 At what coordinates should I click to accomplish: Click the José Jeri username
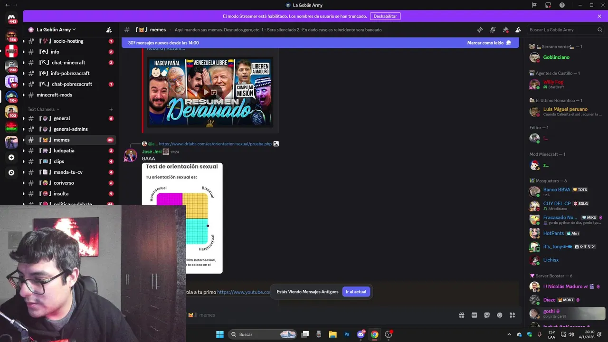click(x=152, y=152)
